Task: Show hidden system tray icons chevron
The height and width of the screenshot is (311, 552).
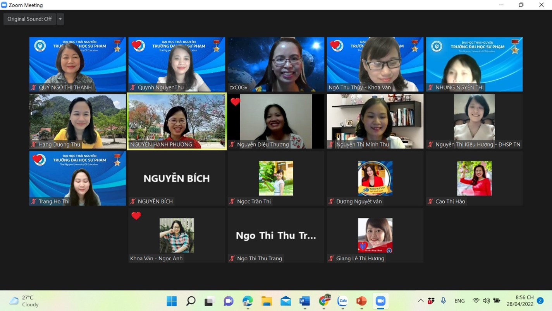Action: click(x=421, y=301)
